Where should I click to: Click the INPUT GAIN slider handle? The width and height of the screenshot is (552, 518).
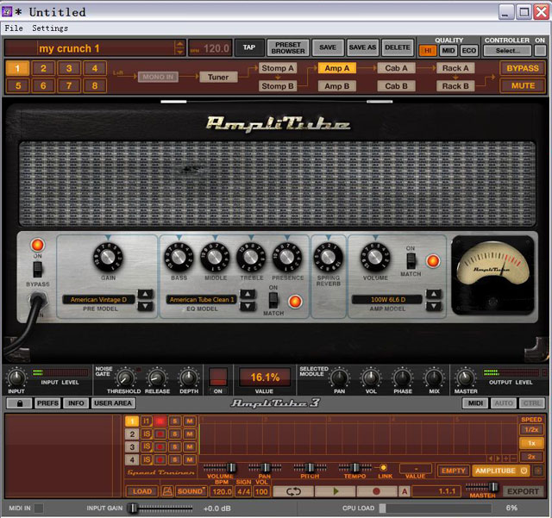coord(133,509)
